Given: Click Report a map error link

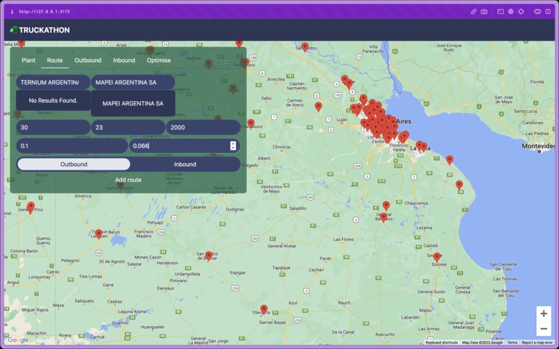Looking at the screenshot, I should 537,342.
